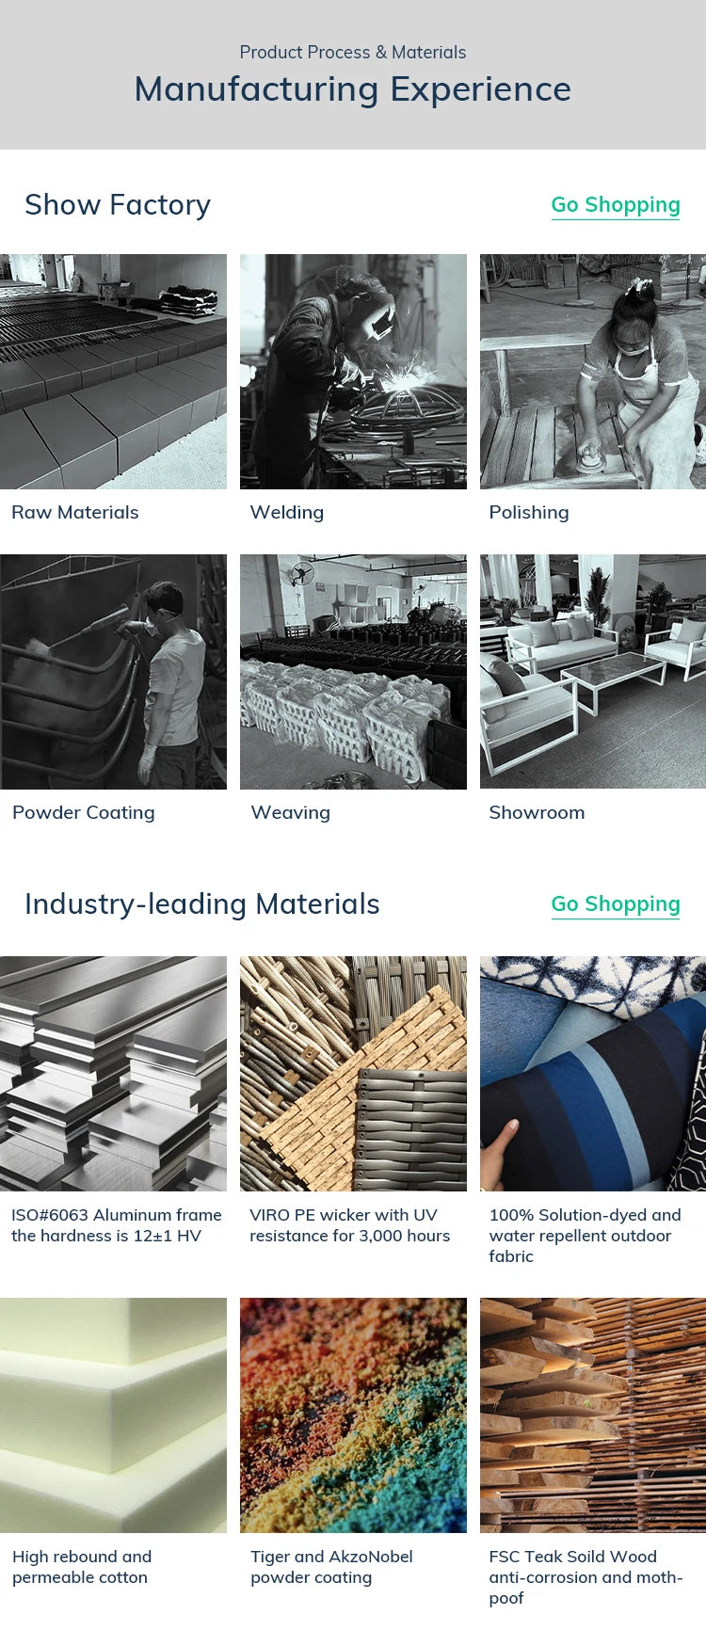This screenshot has height=1630, width=706.
Task: View the Welding worker photo
Action: click(353, 372)
